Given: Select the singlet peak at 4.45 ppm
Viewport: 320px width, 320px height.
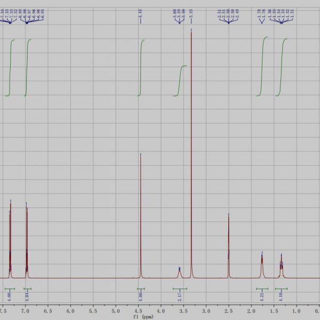Looking at the screenshot, I should click(x=141, y=213).
